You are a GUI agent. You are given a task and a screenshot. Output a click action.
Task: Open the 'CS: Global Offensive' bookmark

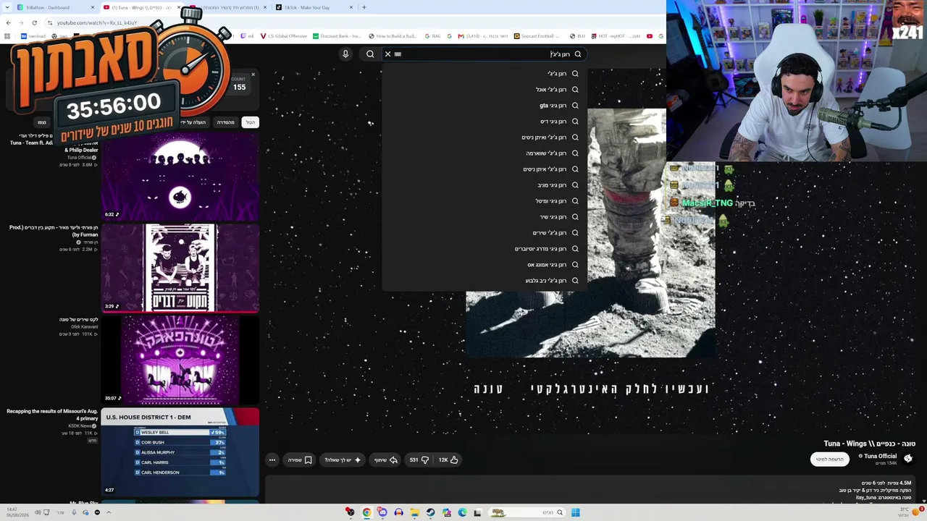point(283,36)
